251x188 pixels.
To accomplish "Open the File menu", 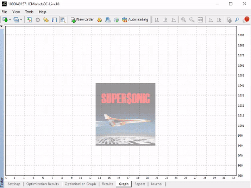I will pyautogui.click(x=4, y=12).
